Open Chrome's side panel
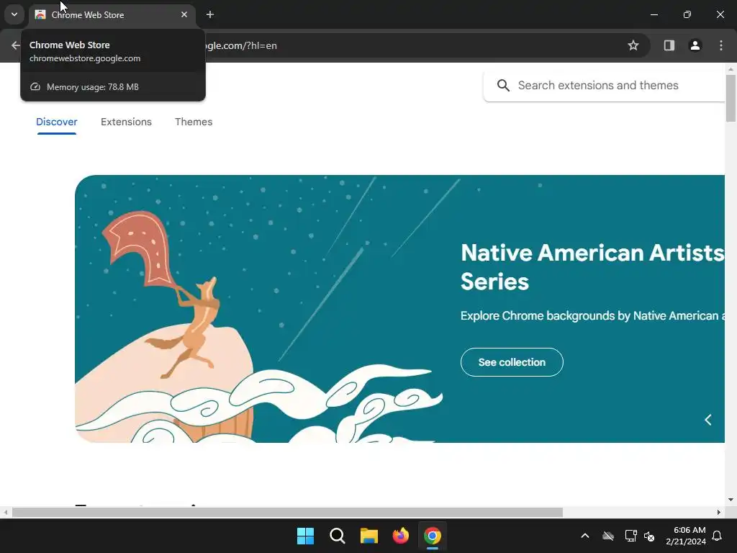Image resolution: width=737 pixels, height=553 pixels. click(669, 45)
